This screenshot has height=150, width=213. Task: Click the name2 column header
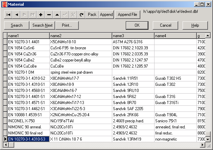(x=80, y=36)
